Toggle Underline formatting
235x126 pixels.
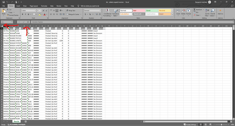pos(28,14)
